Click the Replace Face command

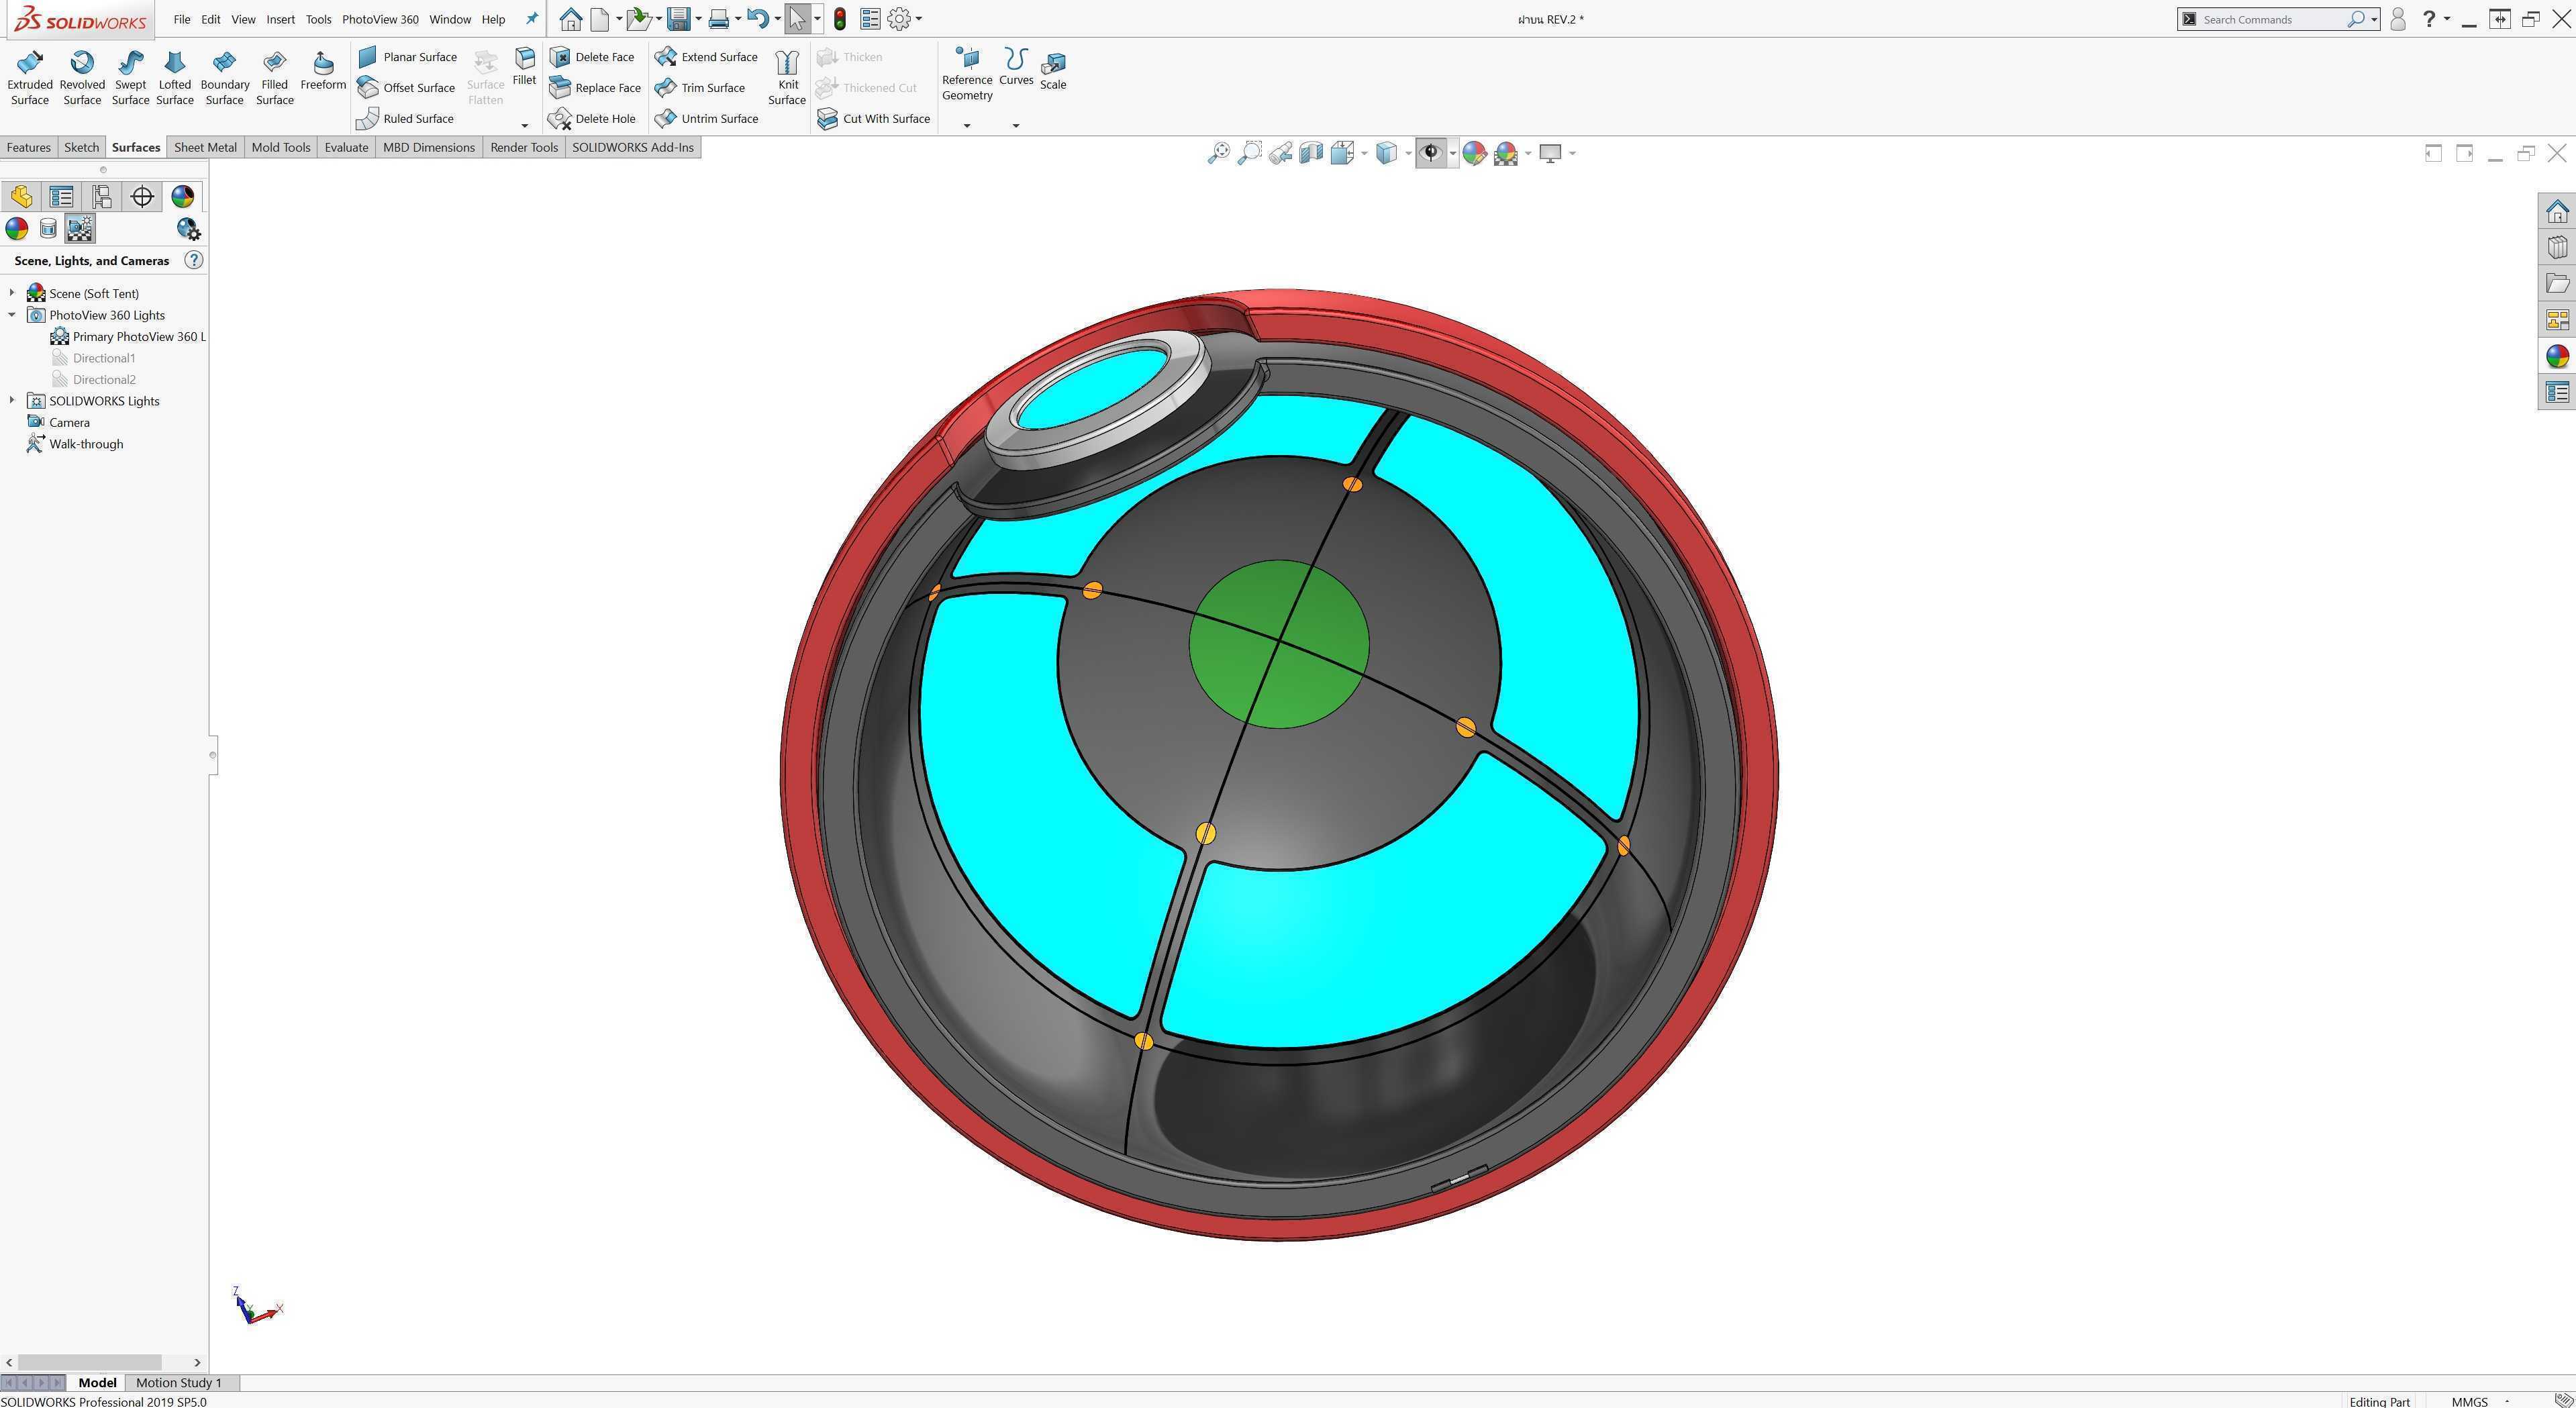pos(596,88)
